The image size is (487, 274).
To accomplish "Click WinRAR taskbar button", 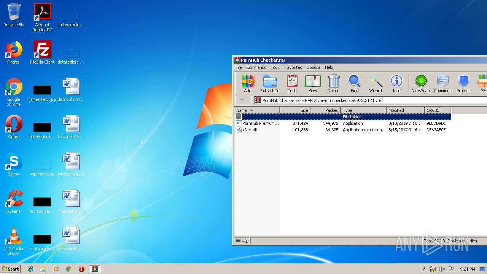I will [95, 269].
